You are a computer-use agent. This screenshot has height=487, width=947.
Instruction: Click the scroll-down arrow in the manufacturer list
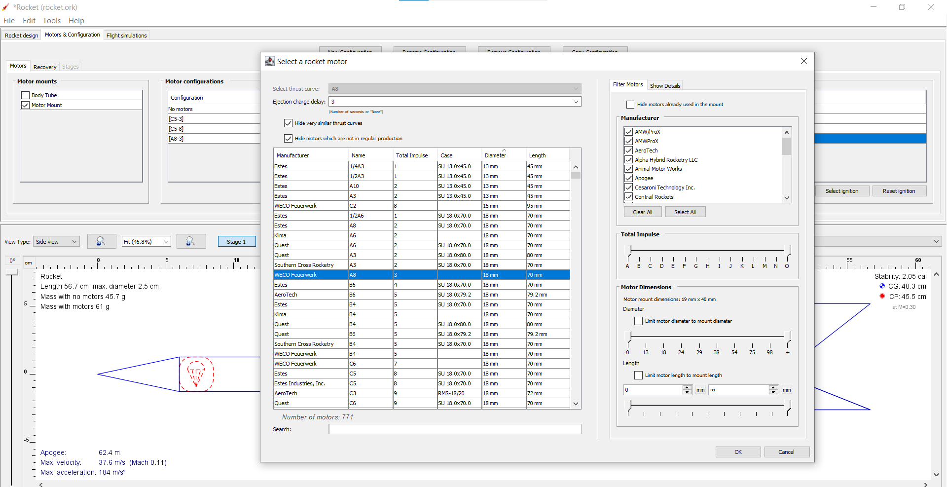coord(786,197)
